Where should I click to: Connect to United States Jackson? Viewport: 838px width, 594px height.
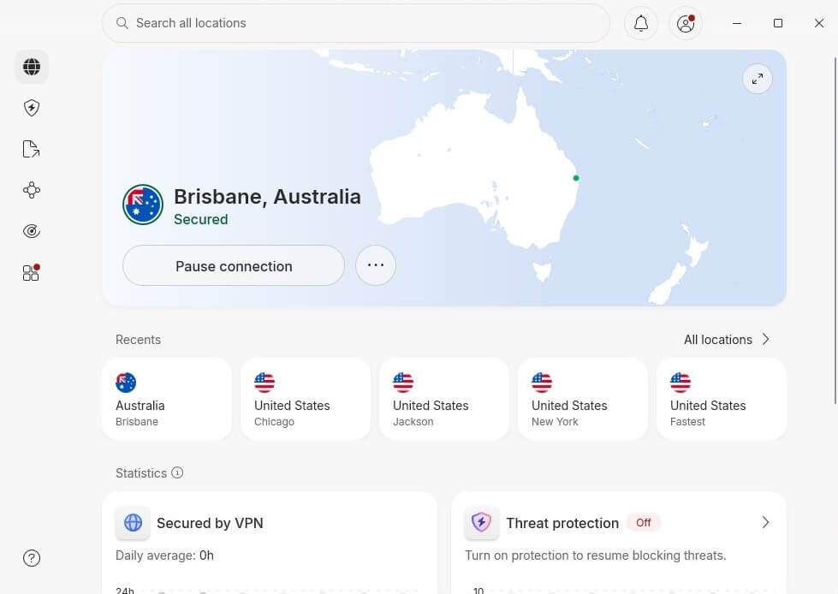pyautogui.click(x=444, y=399)
